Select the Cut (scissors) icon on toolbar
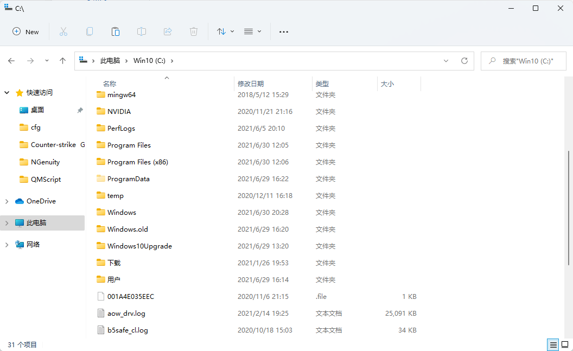Screen dimensions: 573x351 click(x=63, y=31)
